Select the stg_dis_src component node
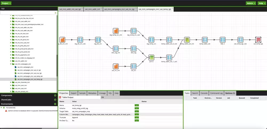The height and width of the screenshot is (129, 267). [x=98, y=40]
